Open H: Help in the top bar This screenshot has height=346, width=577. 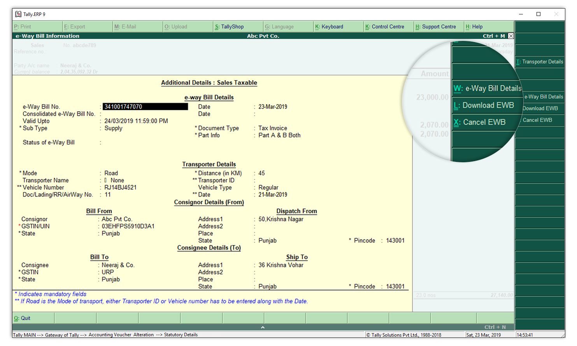[489, 26]
